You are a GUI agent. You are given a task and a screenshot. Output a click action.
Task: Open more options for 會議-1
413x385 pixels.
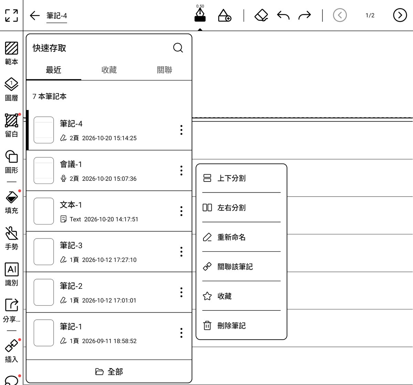[181, 170]
